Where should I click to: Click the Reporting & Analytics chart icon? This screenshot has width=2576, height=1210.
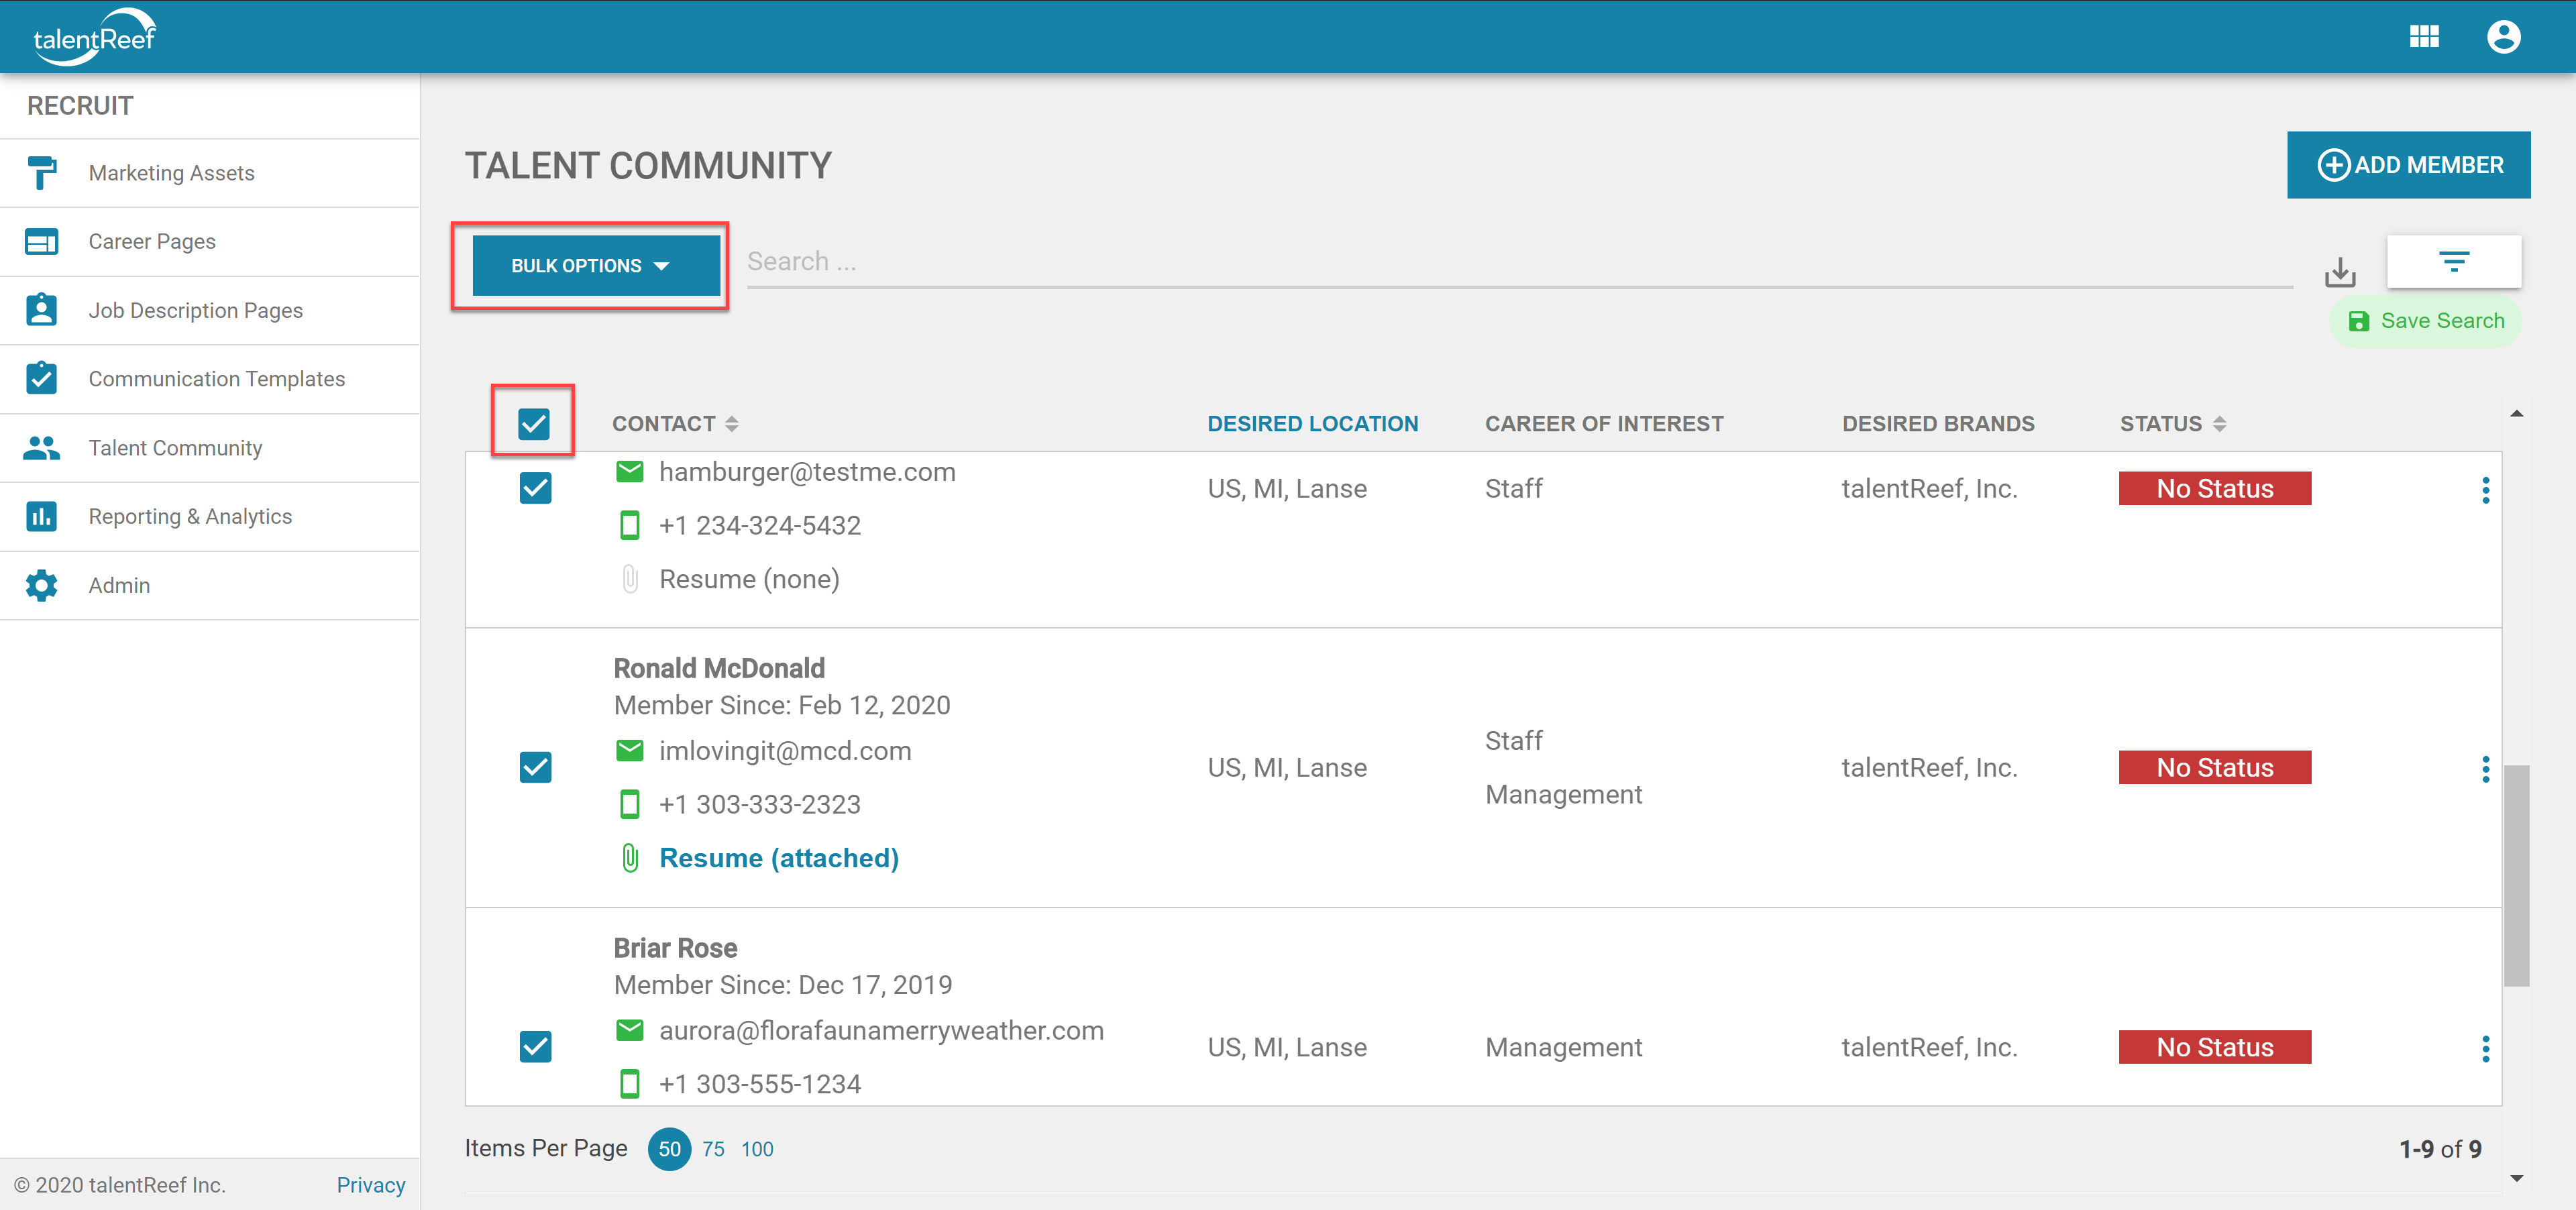[x=41, y=516]
